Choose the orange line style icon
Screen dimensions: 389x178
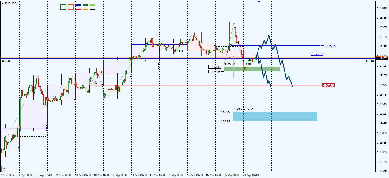coord(85,9)
